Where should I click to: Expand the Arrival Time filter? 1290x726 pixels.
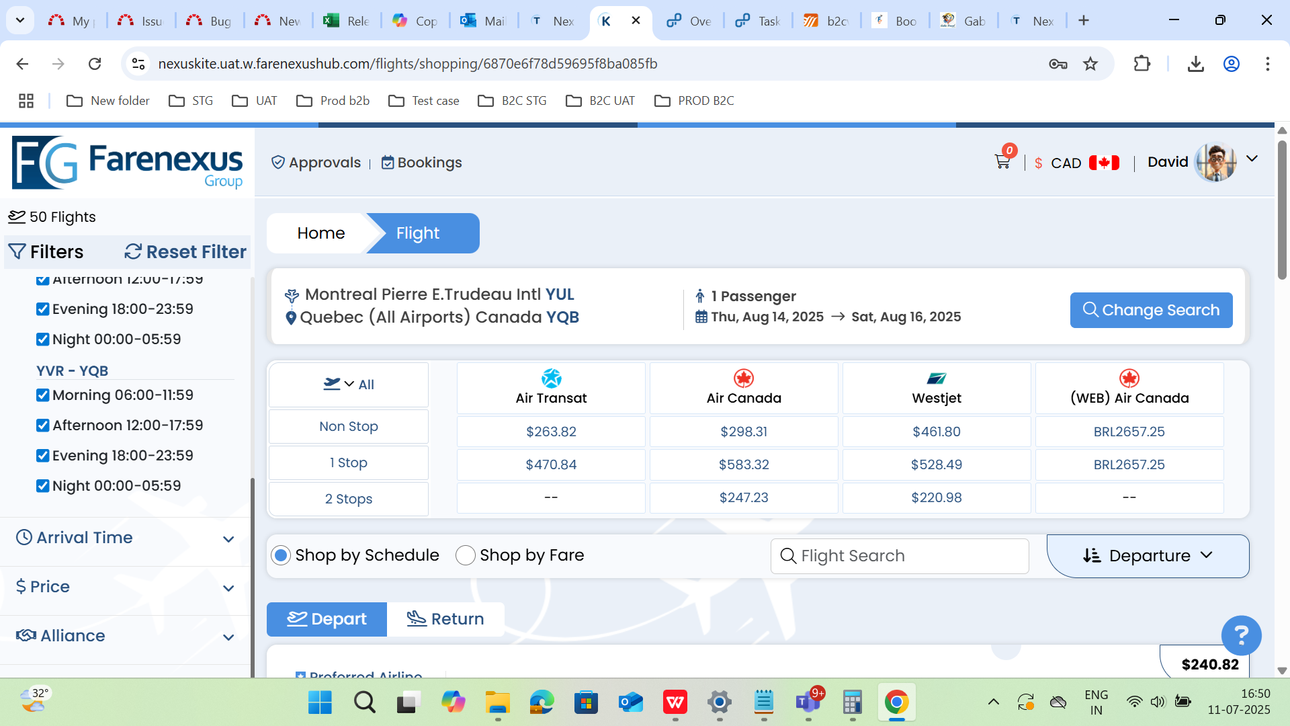click(x=125, y=538)
